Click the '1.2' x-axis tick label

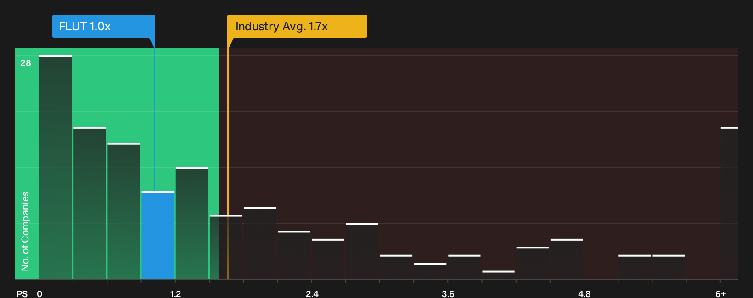click(x=175, y=293)
